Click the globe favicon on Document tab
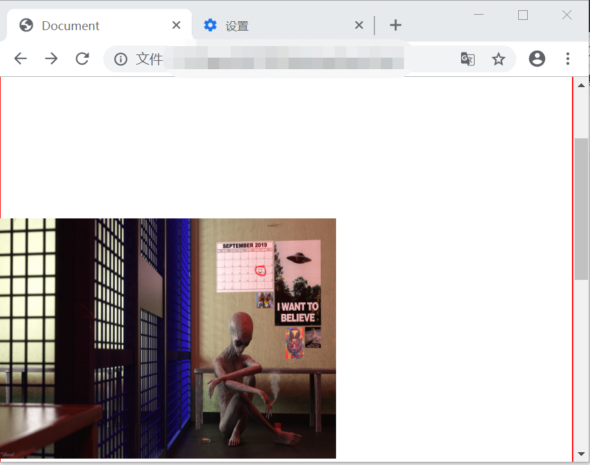The height and width of the screenshot is (465, 590). point(26,25)
